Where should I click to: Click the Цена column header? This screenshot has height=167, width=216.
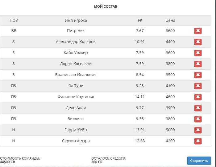coord(170,20)
